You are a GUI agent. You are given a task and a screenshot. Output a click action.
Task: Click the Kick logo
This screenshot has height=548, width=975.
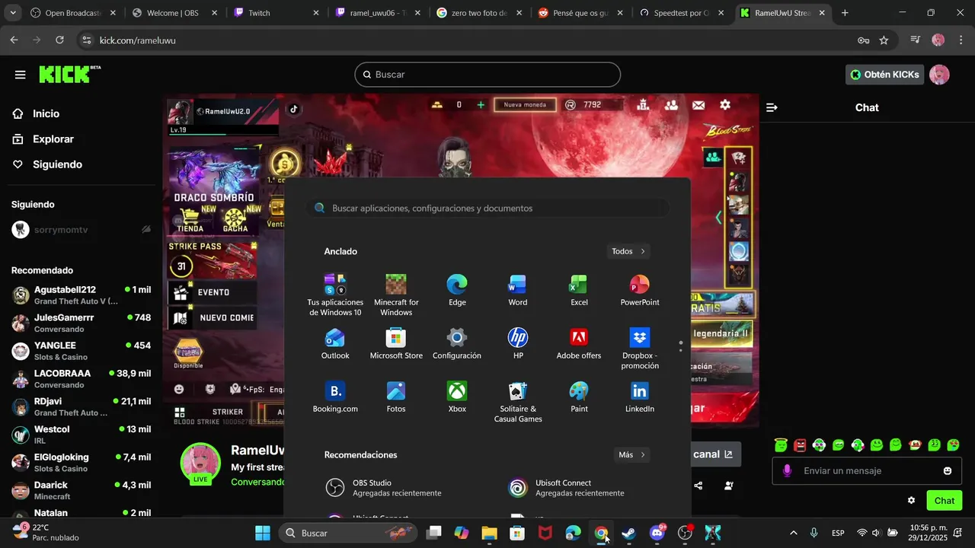[69, 74]
